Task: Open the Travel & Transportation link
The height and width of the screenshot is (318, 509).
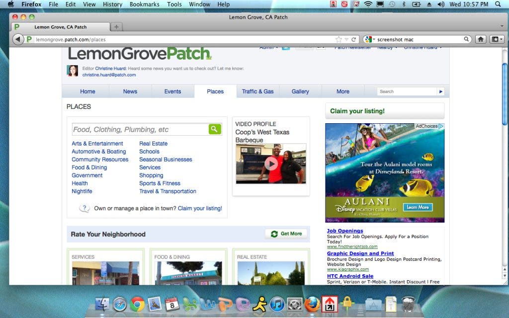Action: pyautogui.click(x=168, y=191)
